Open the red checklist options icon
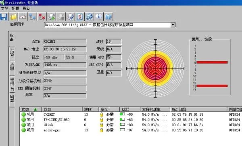The image size is (242, 146). [80, 17]
